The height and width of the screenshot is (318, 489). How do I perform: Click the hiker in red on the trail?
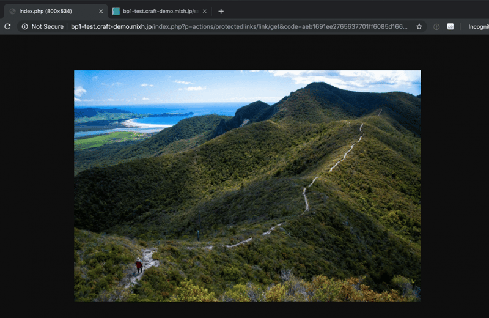tap(139, 266)
